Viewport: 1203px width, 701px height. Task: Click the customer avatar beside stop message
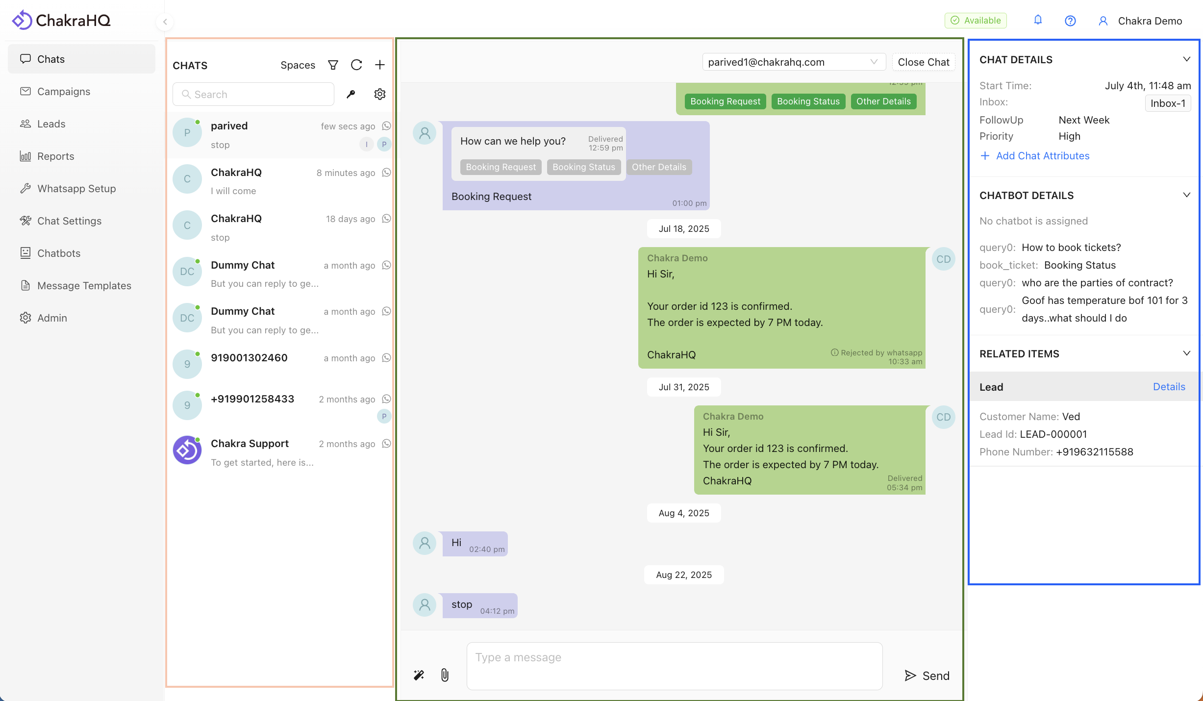(x=425, y=605)
